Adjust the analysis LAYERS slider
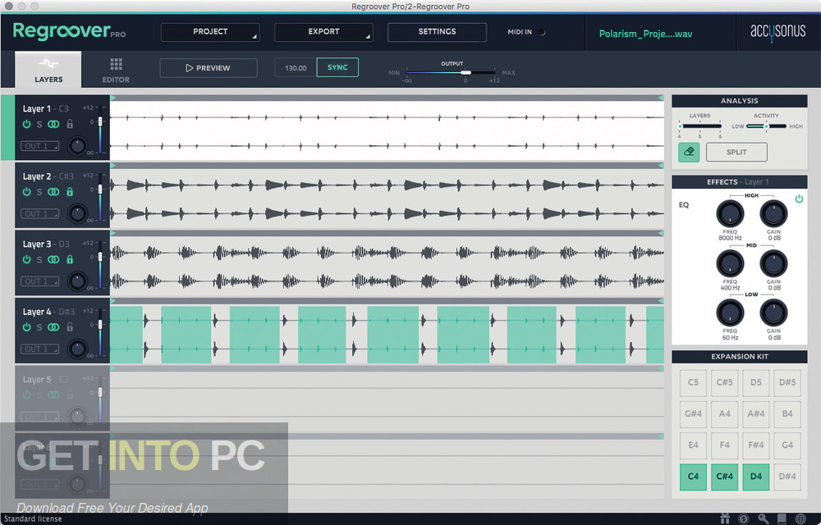The height and width of the screenshot is (525, 821). tap(700, 126)
